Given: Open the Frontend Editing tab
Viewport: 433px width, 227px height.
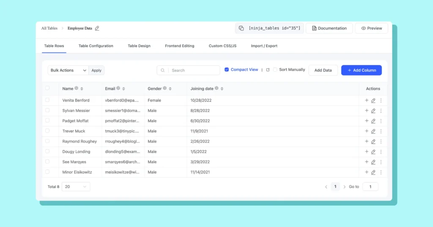Looking at the screenshot, I should coord(179,46).
